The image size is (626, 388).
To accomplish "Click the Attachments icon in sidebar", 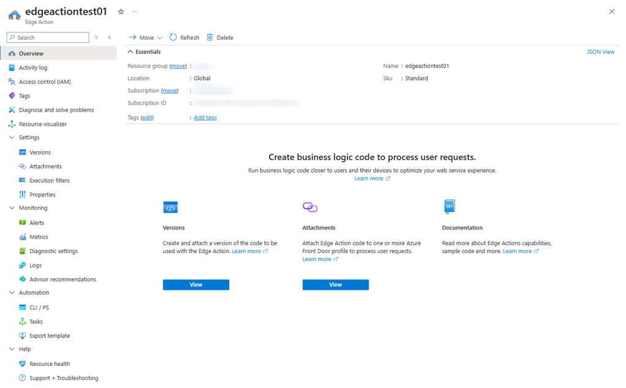I will (x=23, y=166).
